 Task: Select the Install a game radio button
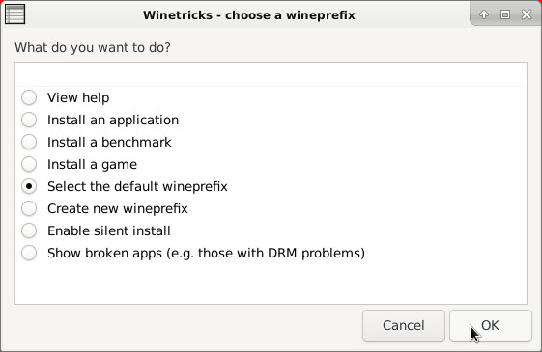tap(29, 164)
